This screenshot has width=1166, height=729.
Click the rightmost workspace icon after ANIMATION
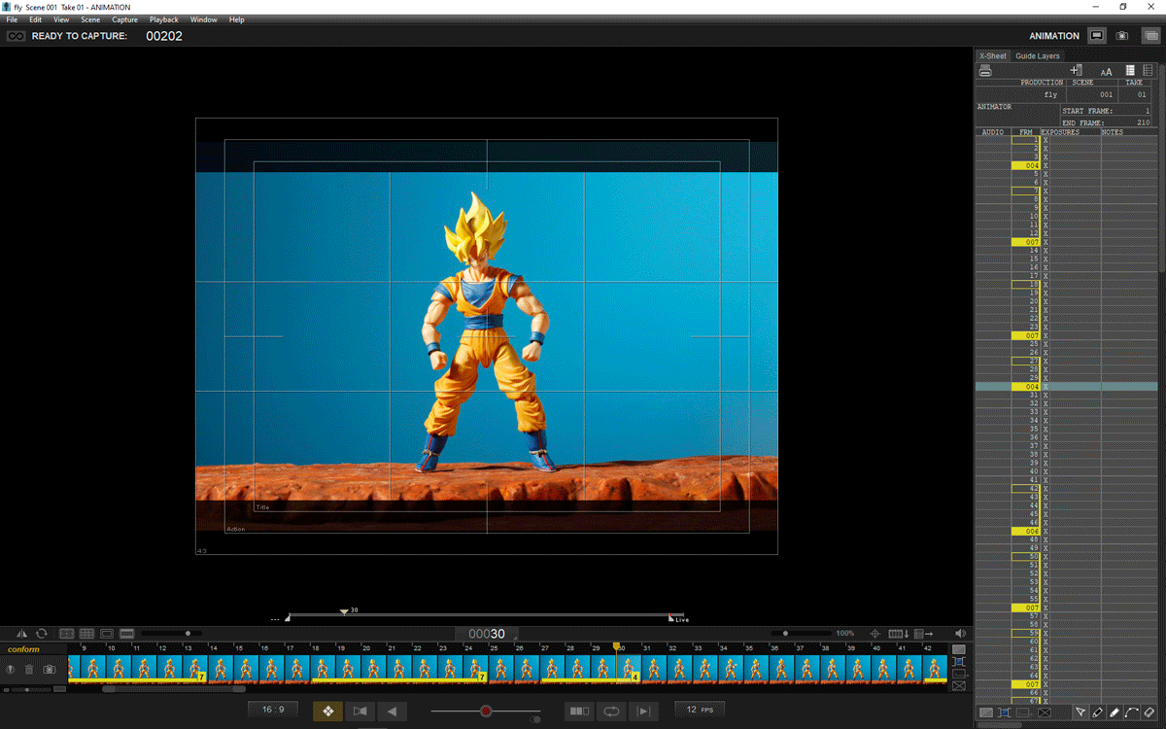click(1150, 36)
